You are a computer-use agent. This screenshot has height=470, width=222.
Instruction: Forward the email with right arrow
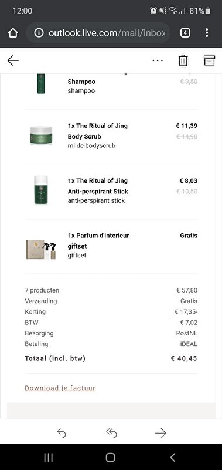tap(160, 433)
